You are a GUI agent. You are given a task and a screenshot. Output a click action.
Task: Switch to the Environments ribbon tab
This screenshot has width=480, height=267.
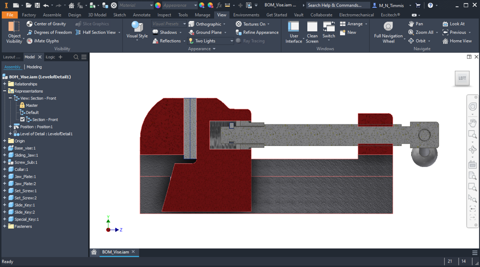click(246, 15)
